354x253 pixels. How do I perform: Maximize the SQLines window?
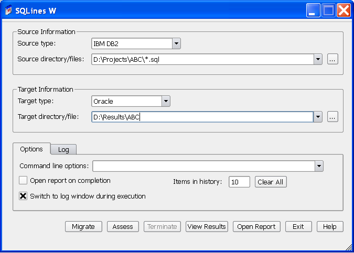pos(328,10)
